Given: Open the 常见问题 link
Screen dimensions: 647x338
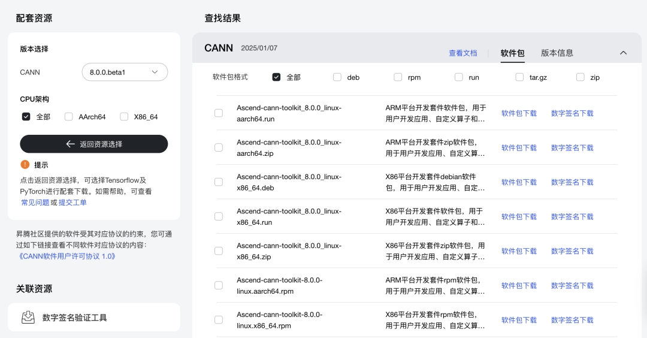Looking at the screenshot, I should coord(35,202).
